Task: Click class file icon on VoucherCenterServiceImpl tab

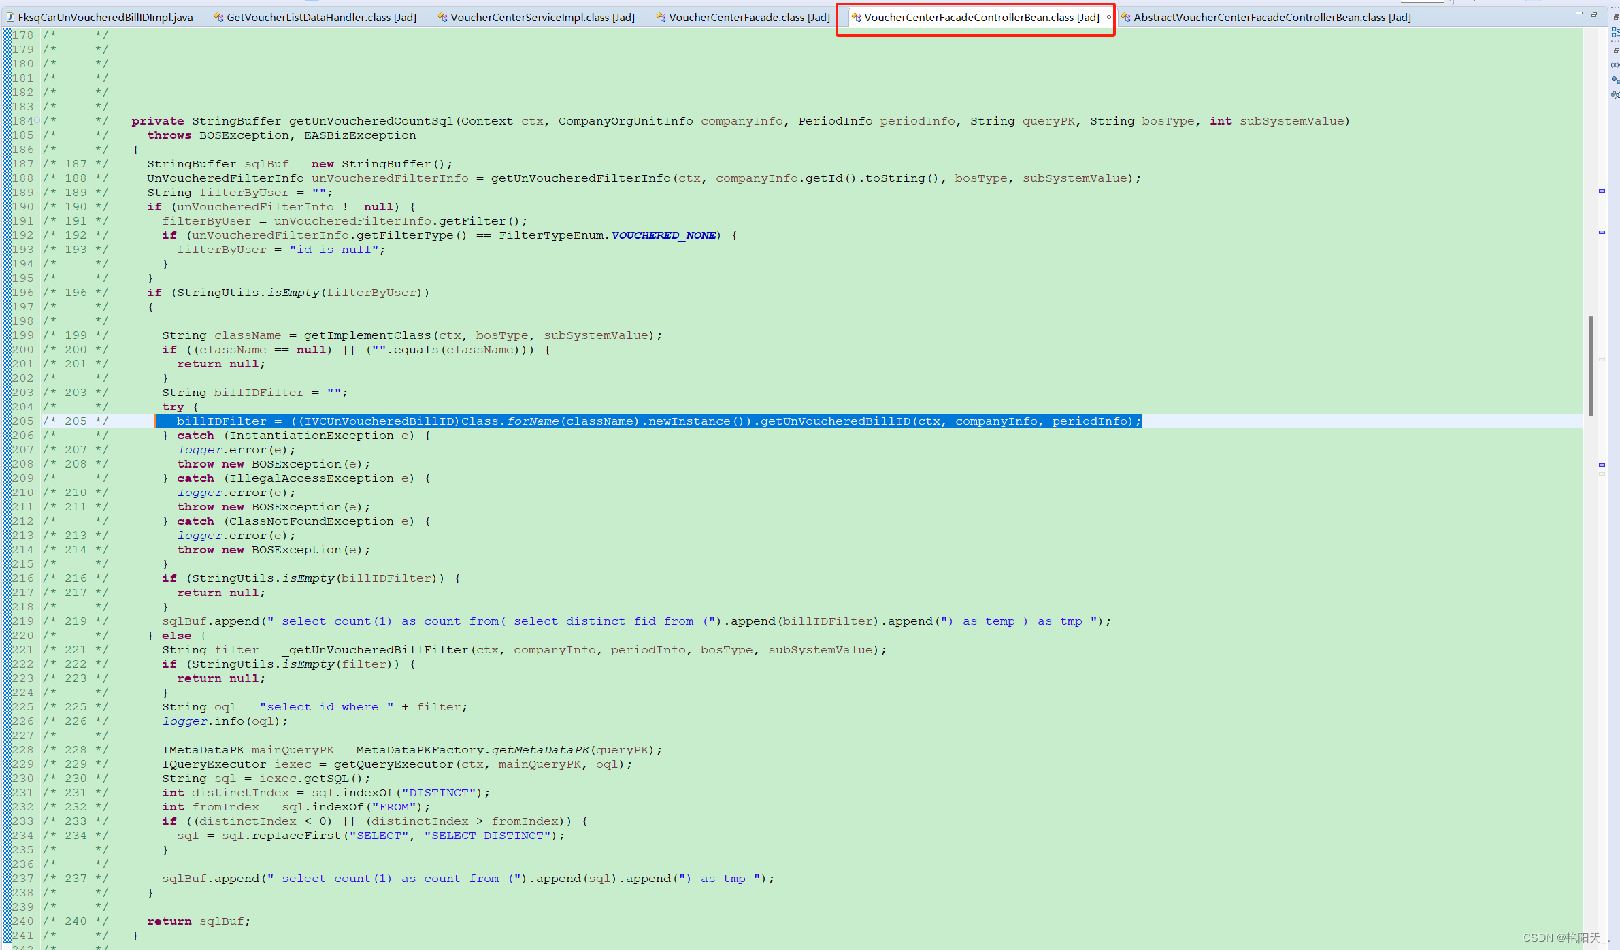Action: coord(443,17)
